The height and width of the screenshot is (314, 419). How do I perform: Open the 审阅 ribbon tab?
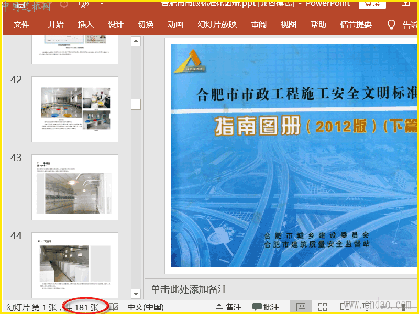[x=259, y=25]
